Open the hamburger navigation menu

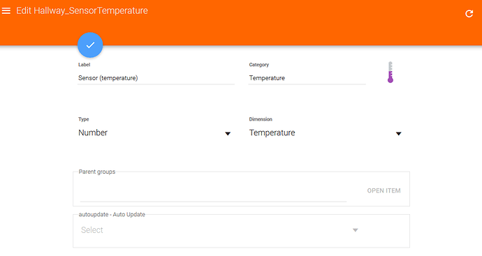[6, 10]
